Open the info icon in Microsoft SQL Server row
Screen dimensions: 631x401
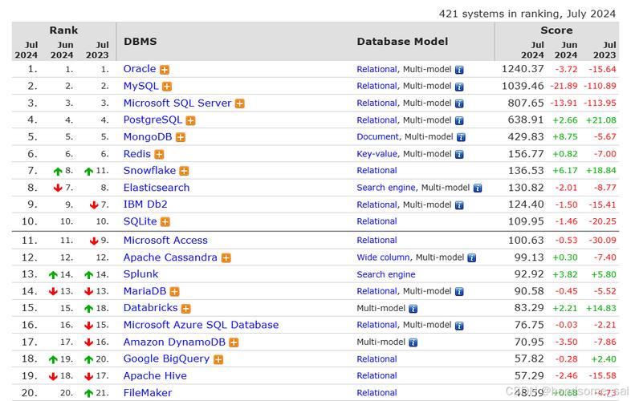pyautogui.click(x=459, y=103)
